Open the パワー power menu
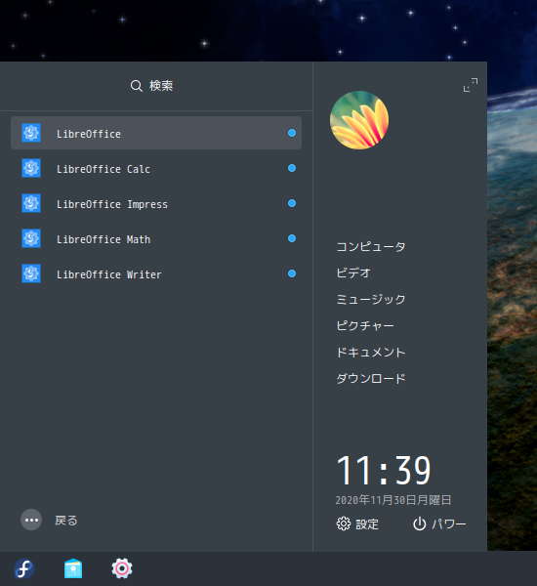Viewport: 537px width, 586px height. point(439,523)
